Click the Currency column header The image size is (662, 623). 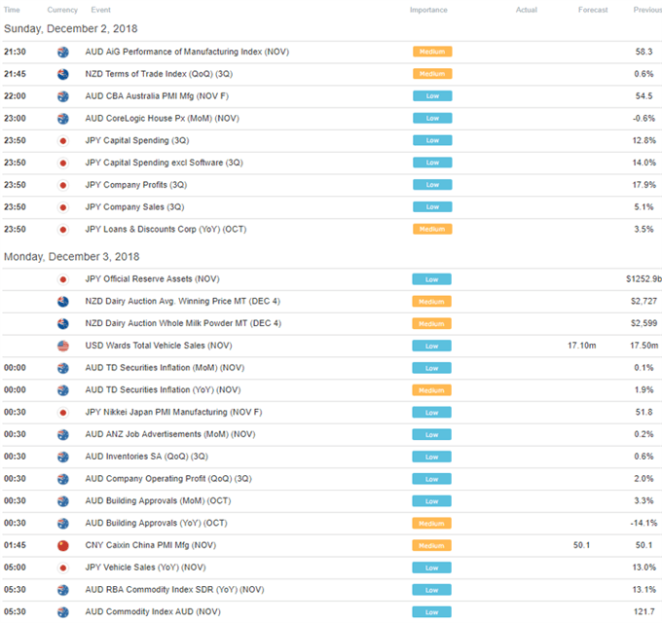[62, 10]
